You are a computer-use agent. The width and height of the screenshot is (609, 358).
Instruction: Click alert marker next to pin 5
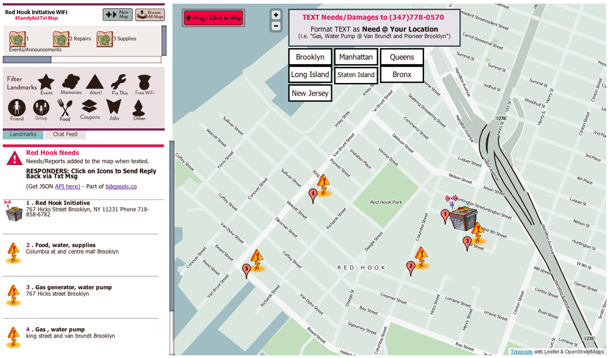[257, 260]
